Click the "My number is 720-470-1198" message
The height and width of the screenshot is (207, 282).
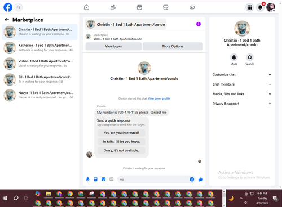pyautogui.click(x=131, y=112)
